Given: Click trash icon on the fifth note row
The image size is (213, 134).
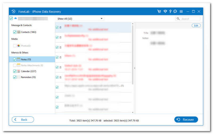Looking at the screenshot, I should (60, 67).
